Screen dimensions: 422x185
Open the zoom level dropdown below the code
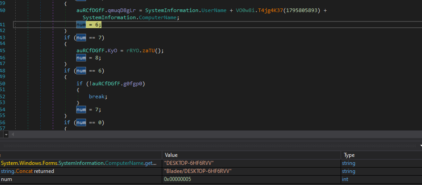(x=6, y=134)
